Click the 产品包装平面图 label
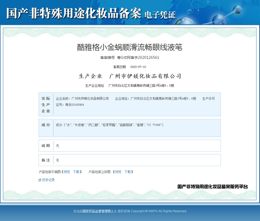260x221 pixels. 50,172
